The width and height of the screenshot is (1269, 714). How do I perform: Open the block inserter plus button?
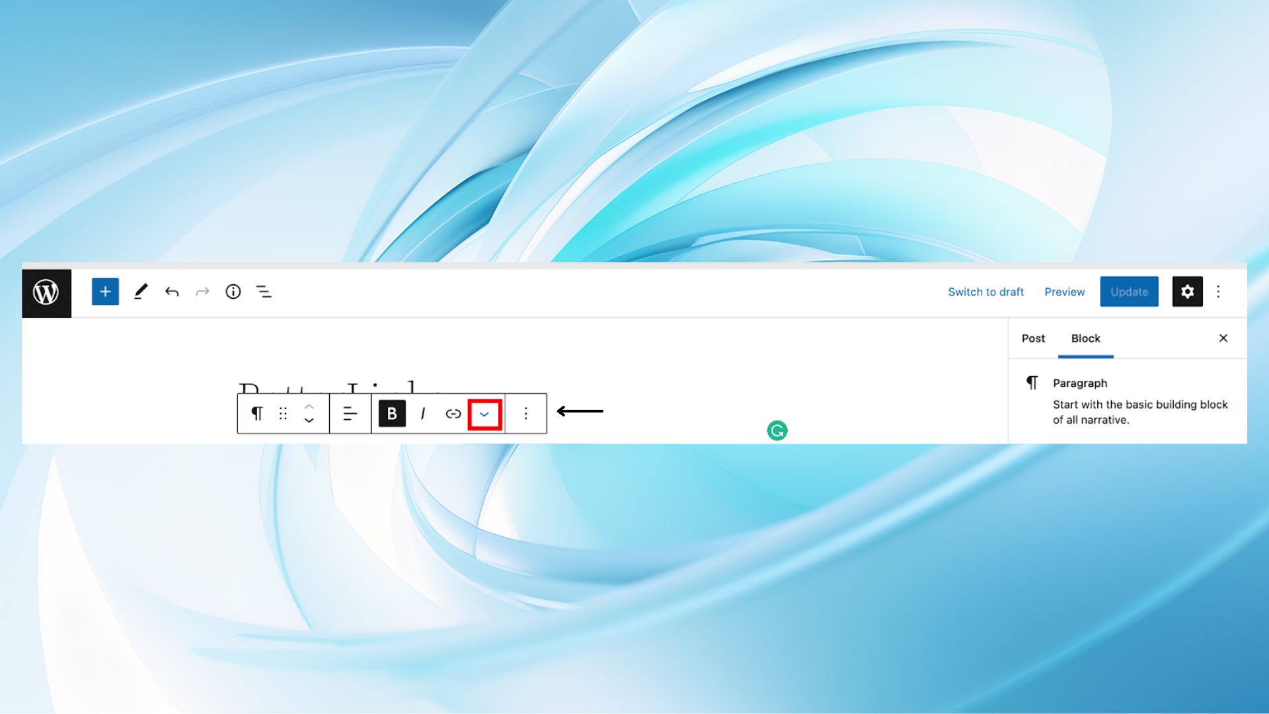point(105,292)
